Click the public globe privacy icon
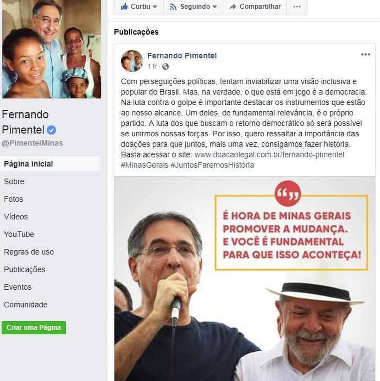 [x=165, y=66]
